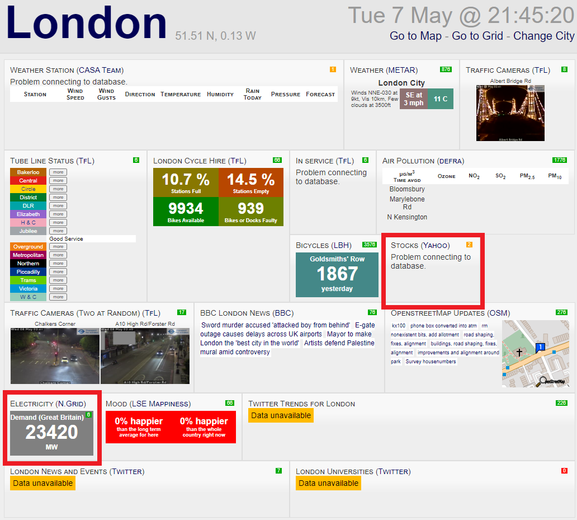Click 'phone box converted into atm' OSM update

[443, 326]
